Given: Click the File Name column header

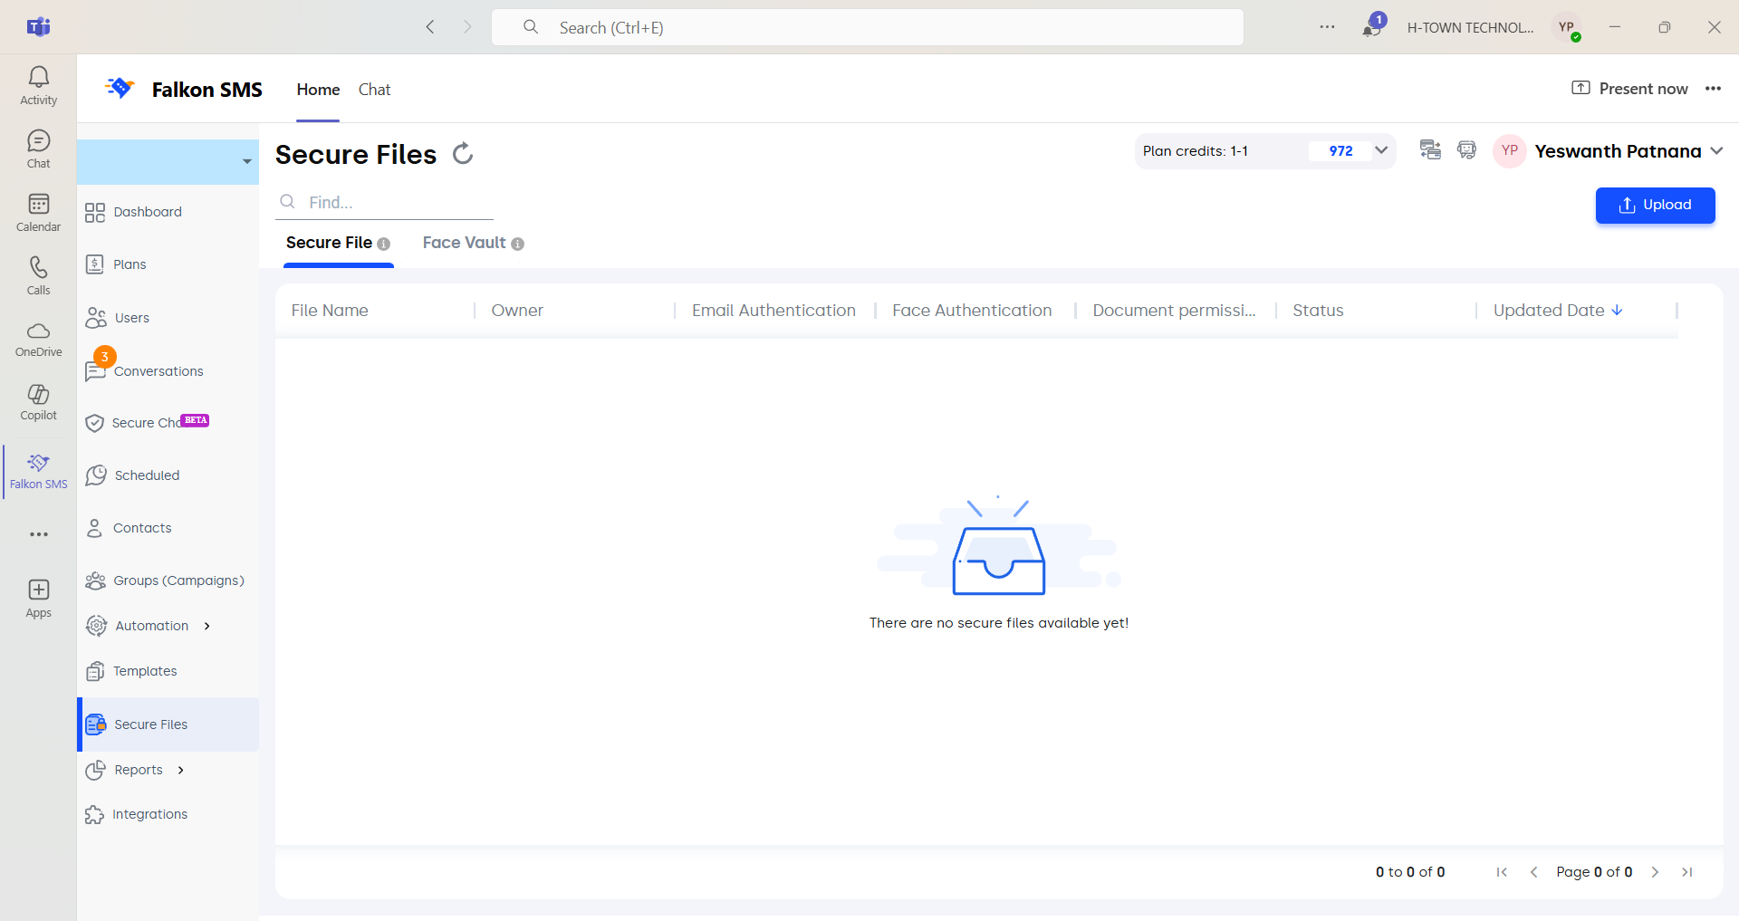Looking at the screenshot, I should click(330, 311).
